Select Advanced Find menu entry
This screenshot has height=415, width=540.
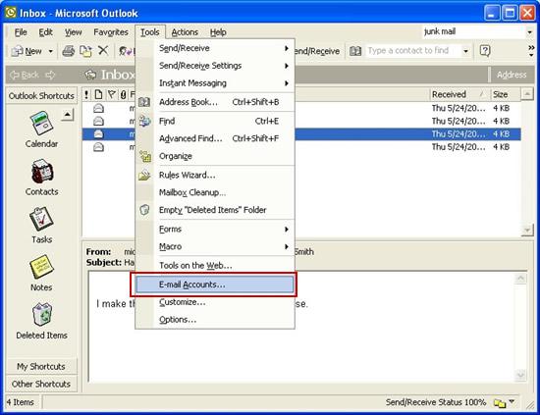[215, 138]
